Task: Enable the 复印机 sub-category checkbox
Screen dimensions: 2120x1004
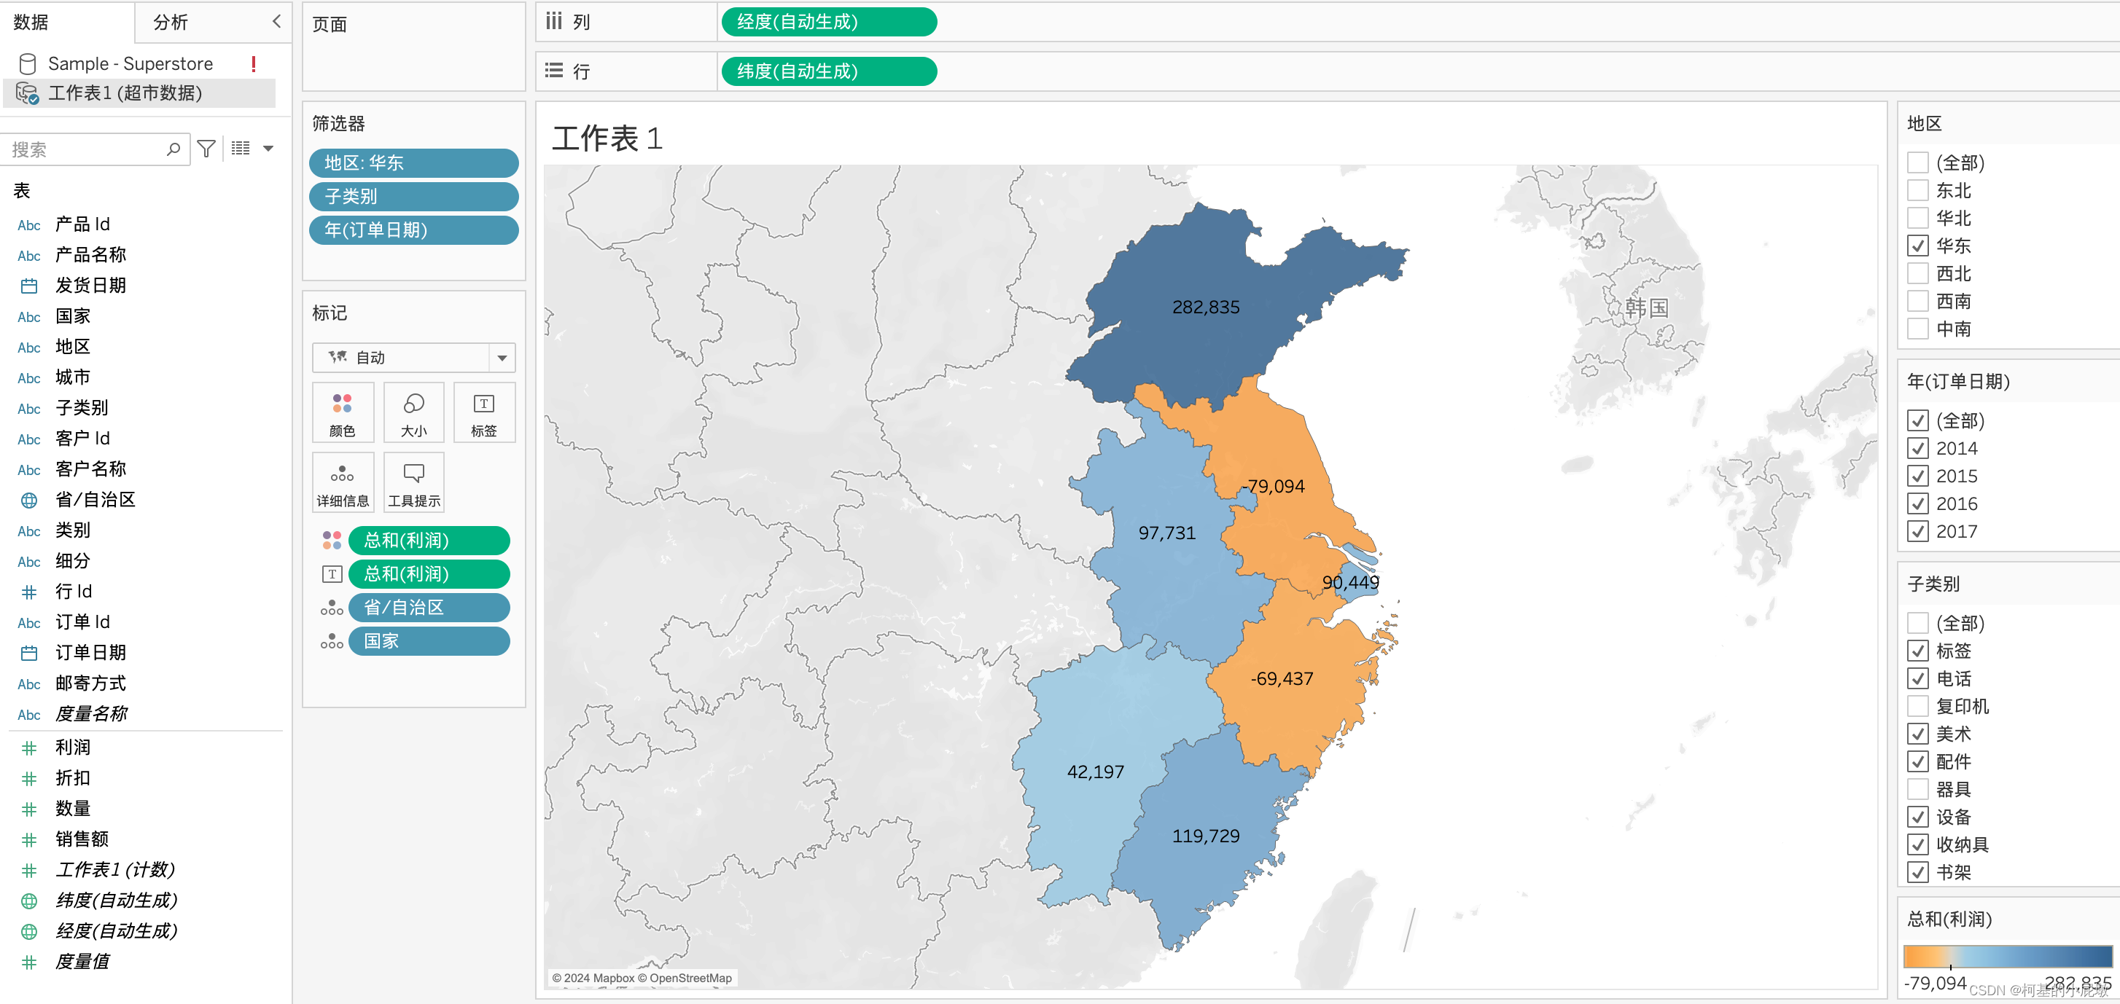Action: [x=1917, y=706]
